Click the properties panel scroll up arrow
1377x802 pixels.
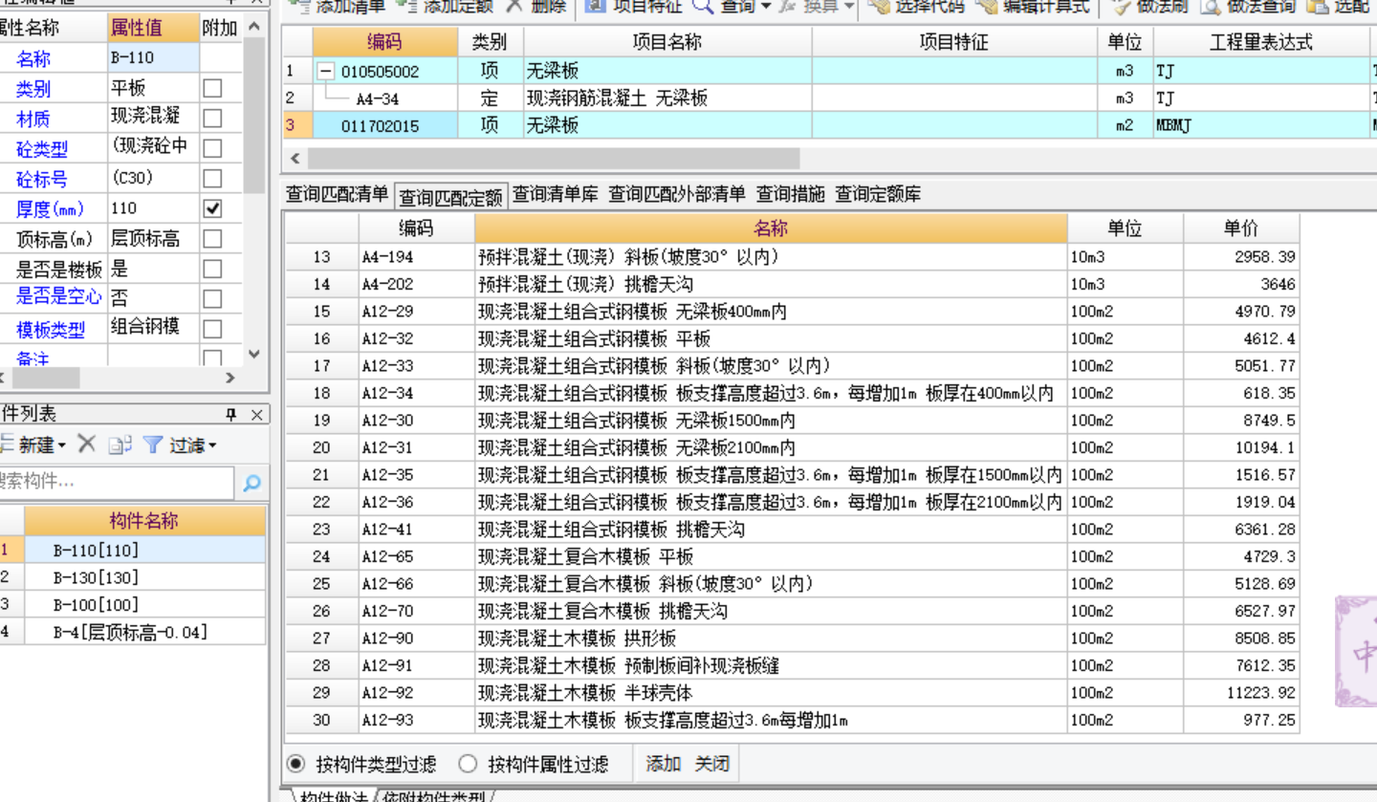pos(253,27)
